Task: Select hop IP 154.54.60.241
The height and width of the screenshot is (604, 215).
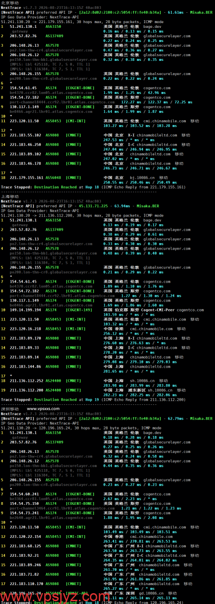Action: [x=24, y=493]
